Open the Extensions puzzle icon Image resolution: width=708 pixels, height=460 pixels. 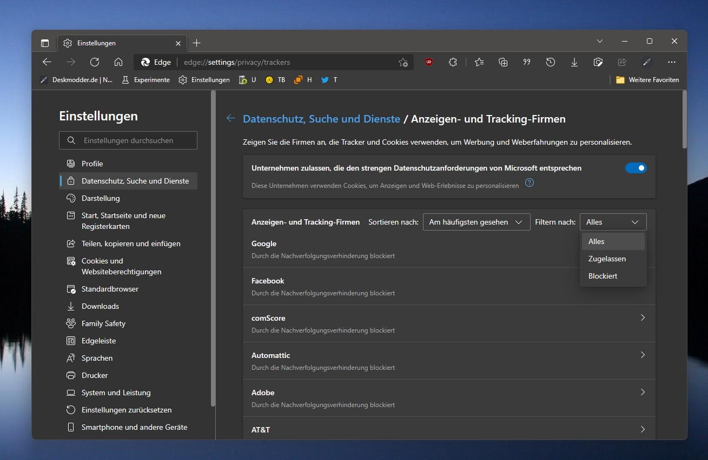coord(453,62)
